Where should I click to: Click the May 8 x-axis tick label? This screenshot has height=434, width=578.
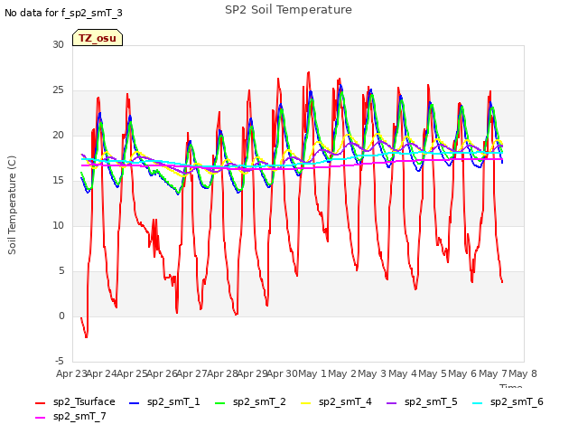click(523, 373)
